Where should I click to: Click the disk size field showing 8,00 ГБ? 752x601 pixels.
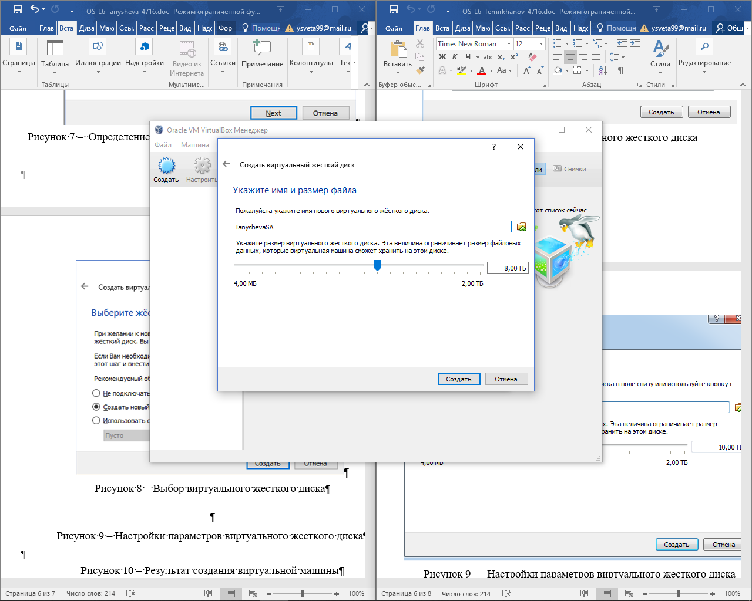(x=508, y=268)
